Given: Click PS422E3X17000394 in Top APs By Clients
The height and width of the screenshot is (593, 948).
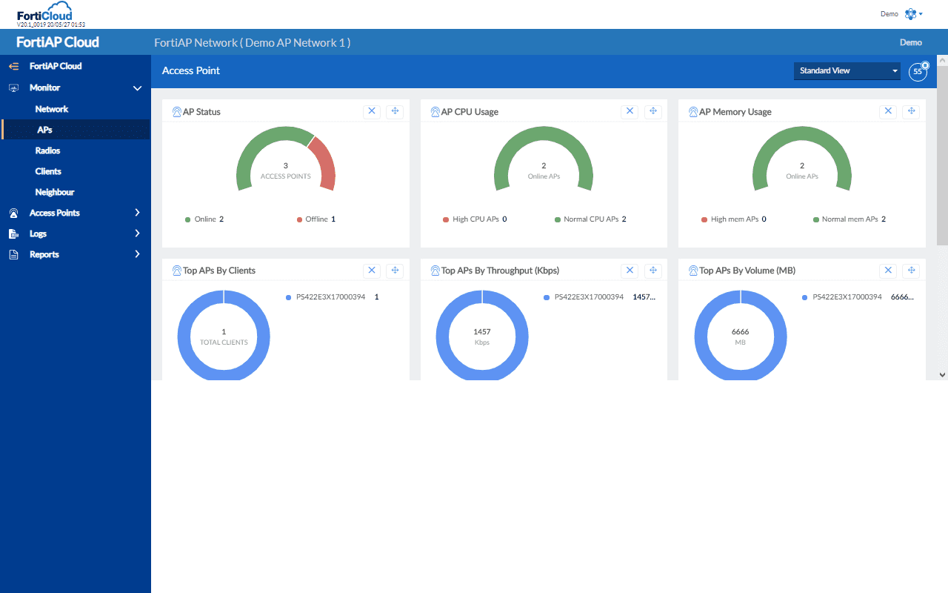Looking at the screenshot, I should 330,297.
